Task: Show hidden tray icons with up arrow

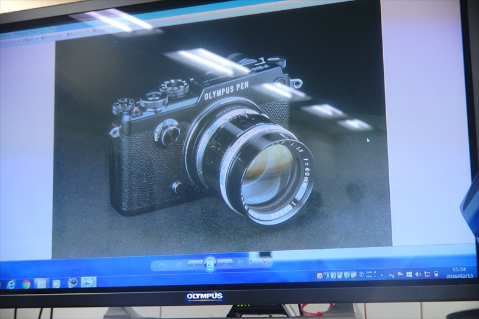Action: pyautogui.click(x=382, y=275)
